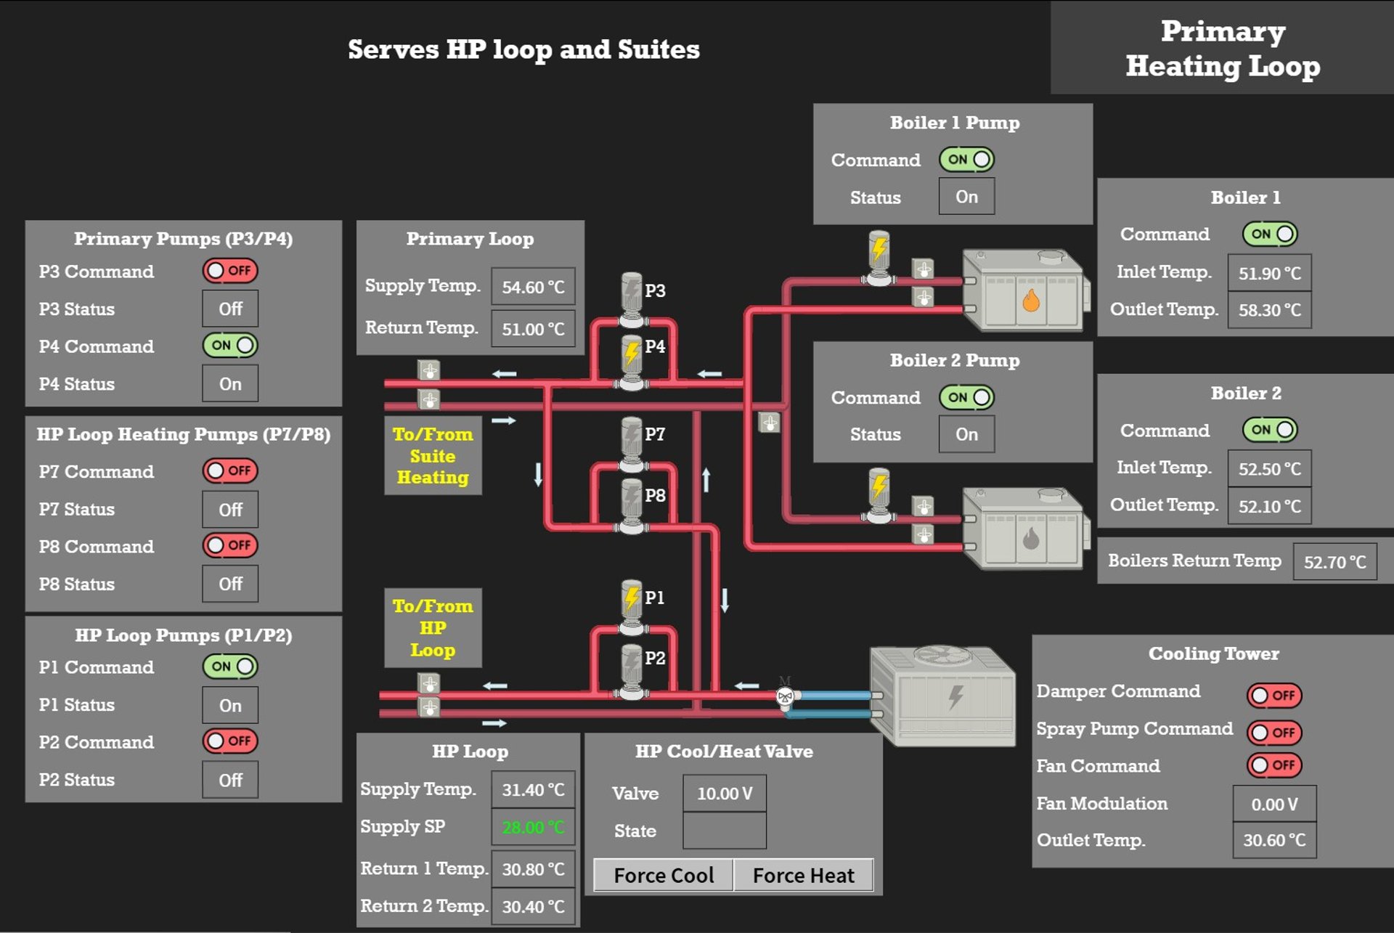Screen dimensions: 1394x933
Task: Click the P8 pump icon
Action: point(633,497)
